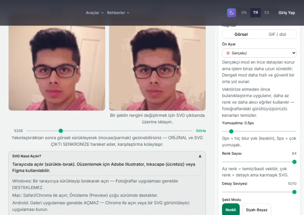Collapse the SVG Nasıl Açılır triangle icon

(200, 156)
